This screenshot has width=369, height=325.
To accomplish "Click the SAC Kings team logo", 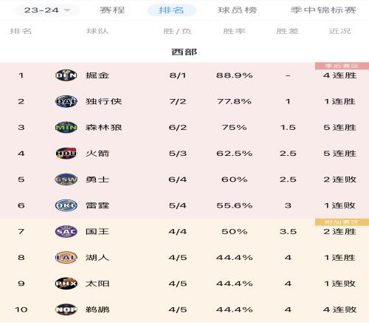I will (66, 231).
